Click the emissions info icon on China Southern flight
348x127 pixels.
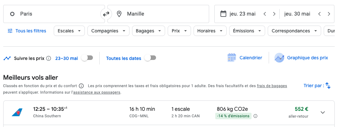(x=255, y=116)
